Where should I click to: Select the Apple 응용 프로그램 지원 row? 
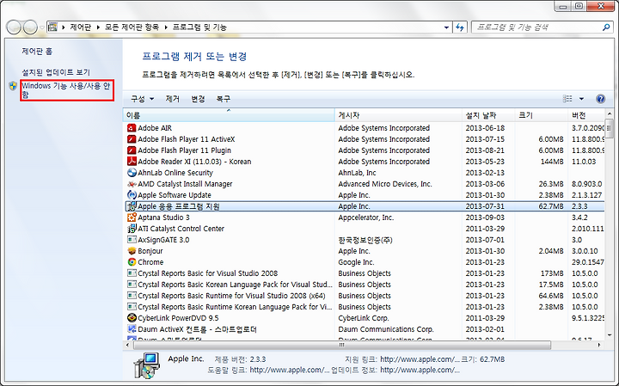365,206
